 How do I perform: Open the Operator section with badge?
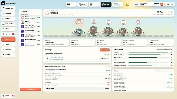(x=8, y=34)
